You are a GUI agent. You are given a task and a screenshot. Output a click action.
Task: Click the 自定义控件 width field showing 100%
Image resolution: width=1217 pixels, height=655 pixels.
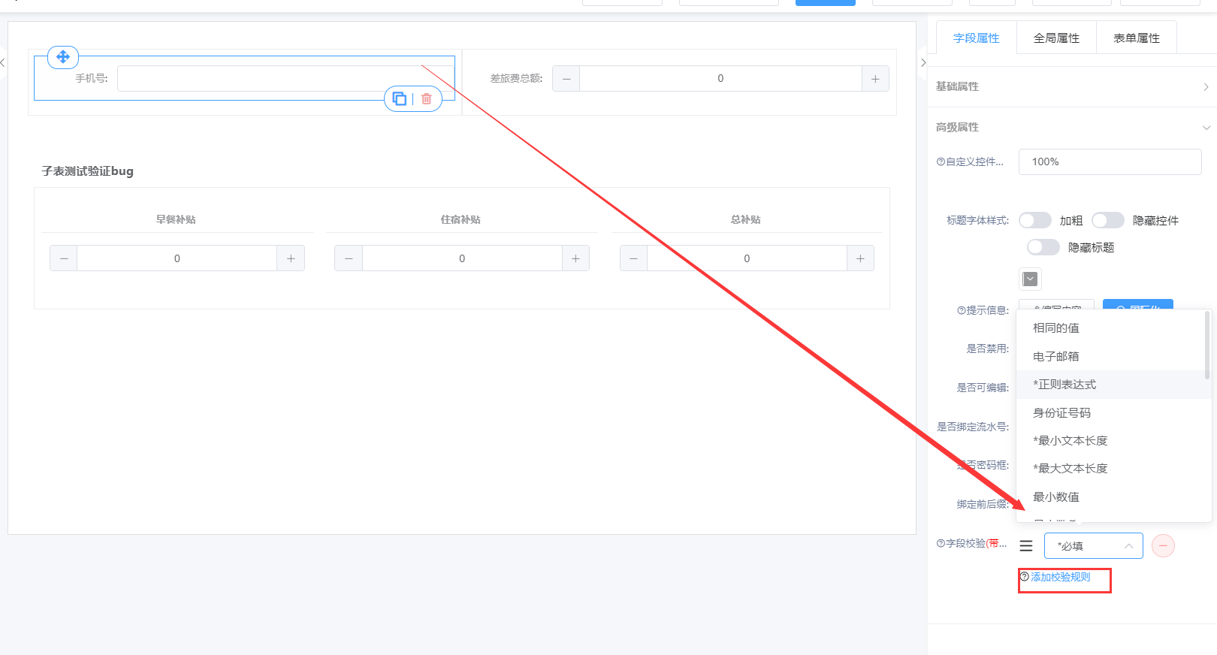1110,161
